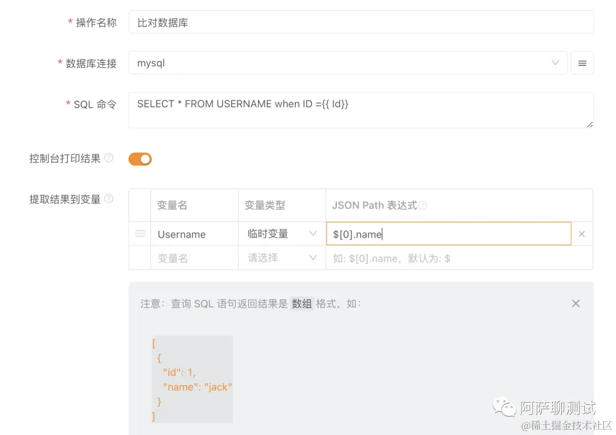616x435 pixels.
Task: Click the $[0].name JSON Path field
Action: (448, 234)
